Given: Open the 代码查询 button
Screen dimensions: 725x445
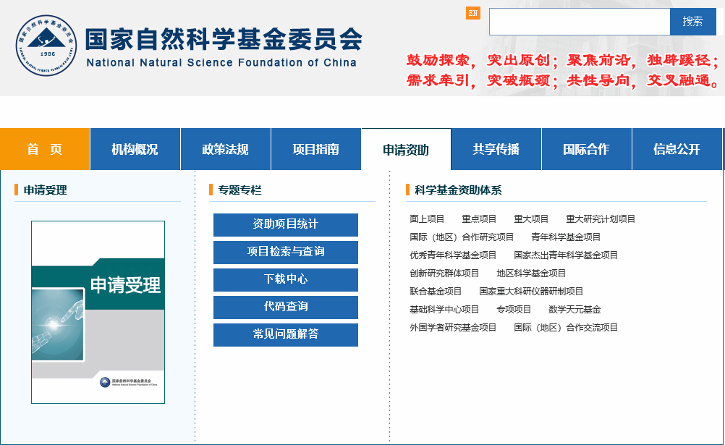Looking at the screenshot, I should point(285,307).
